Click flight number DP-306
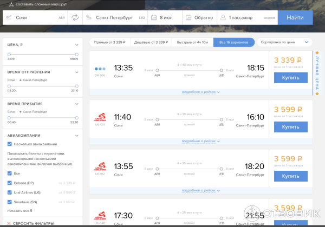 click(100, 76)
